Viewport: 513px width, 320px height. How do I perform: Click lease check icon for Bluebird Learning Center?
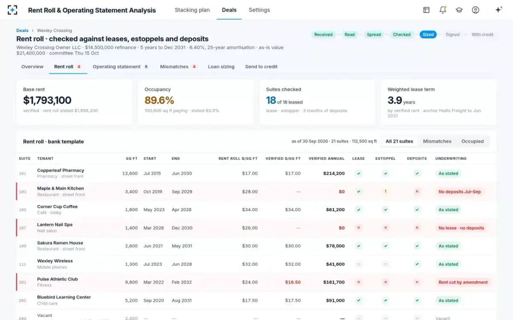(x=359, y=300)
